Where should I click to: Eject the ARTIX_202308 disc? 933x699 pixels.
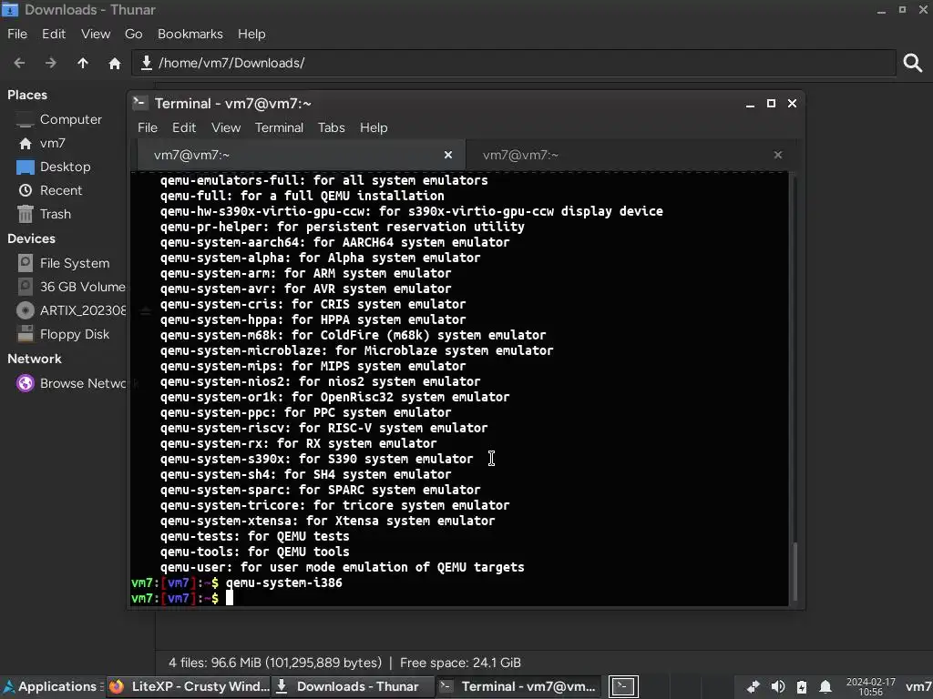[145, 311]
